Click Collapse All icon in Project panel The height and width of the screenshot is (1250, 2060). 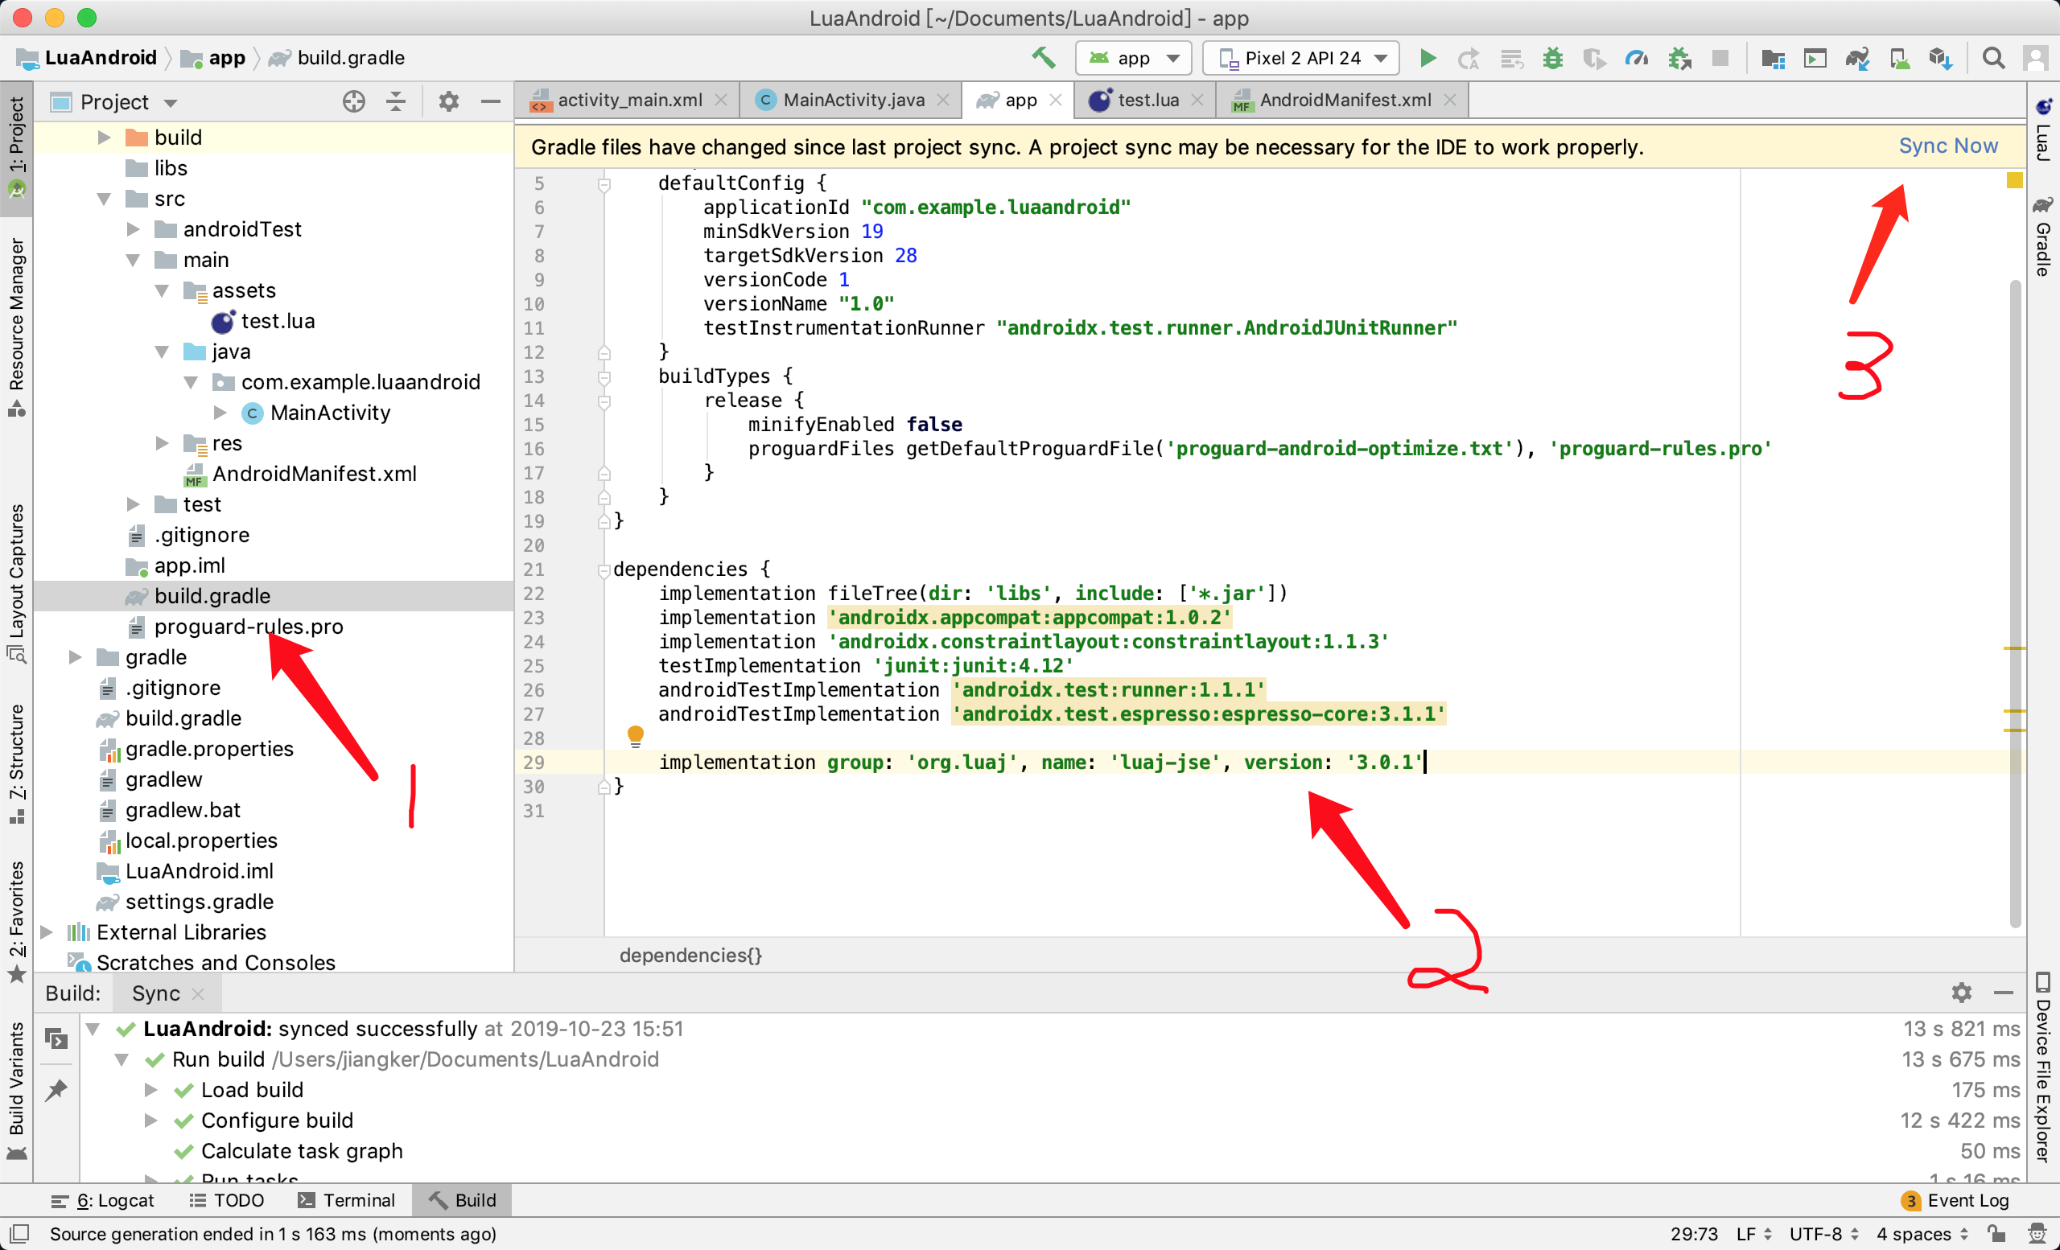(395, 102)
